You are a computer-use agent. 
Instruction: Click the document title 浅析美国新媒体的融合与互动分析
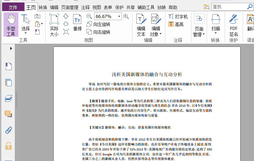(147, 74)
